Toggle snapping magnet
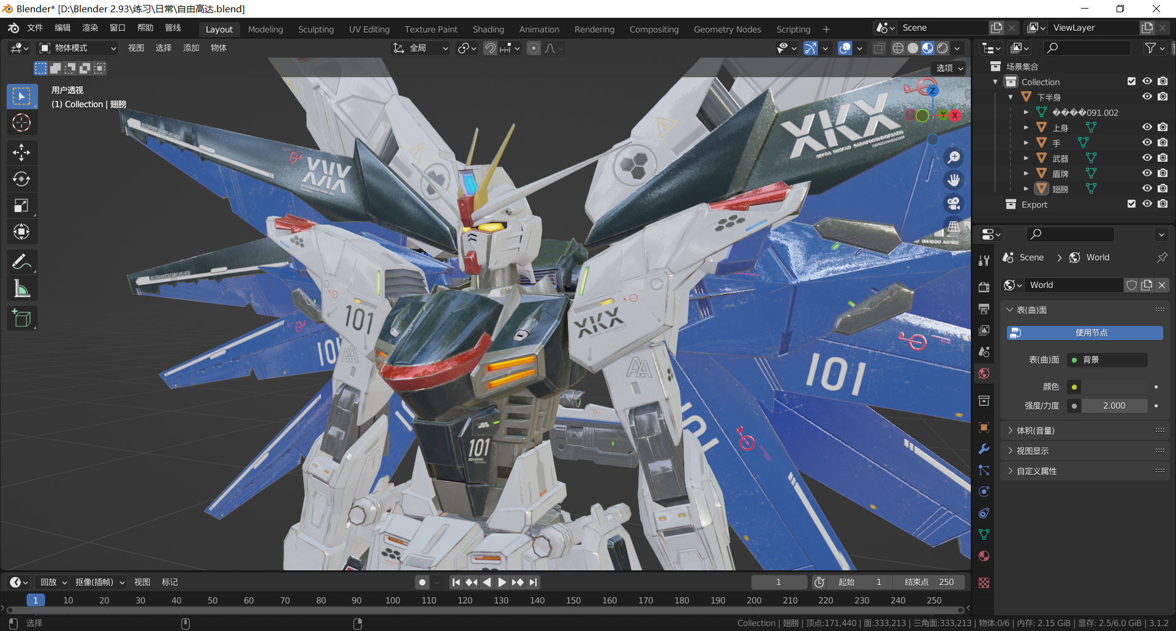The width and height of the screenshot is (1176, 631). click(x=490, y=48)
